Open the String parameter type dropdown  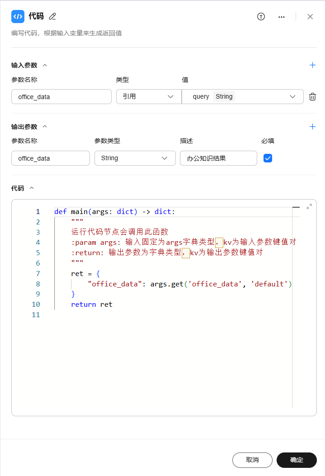coord(135,158)
